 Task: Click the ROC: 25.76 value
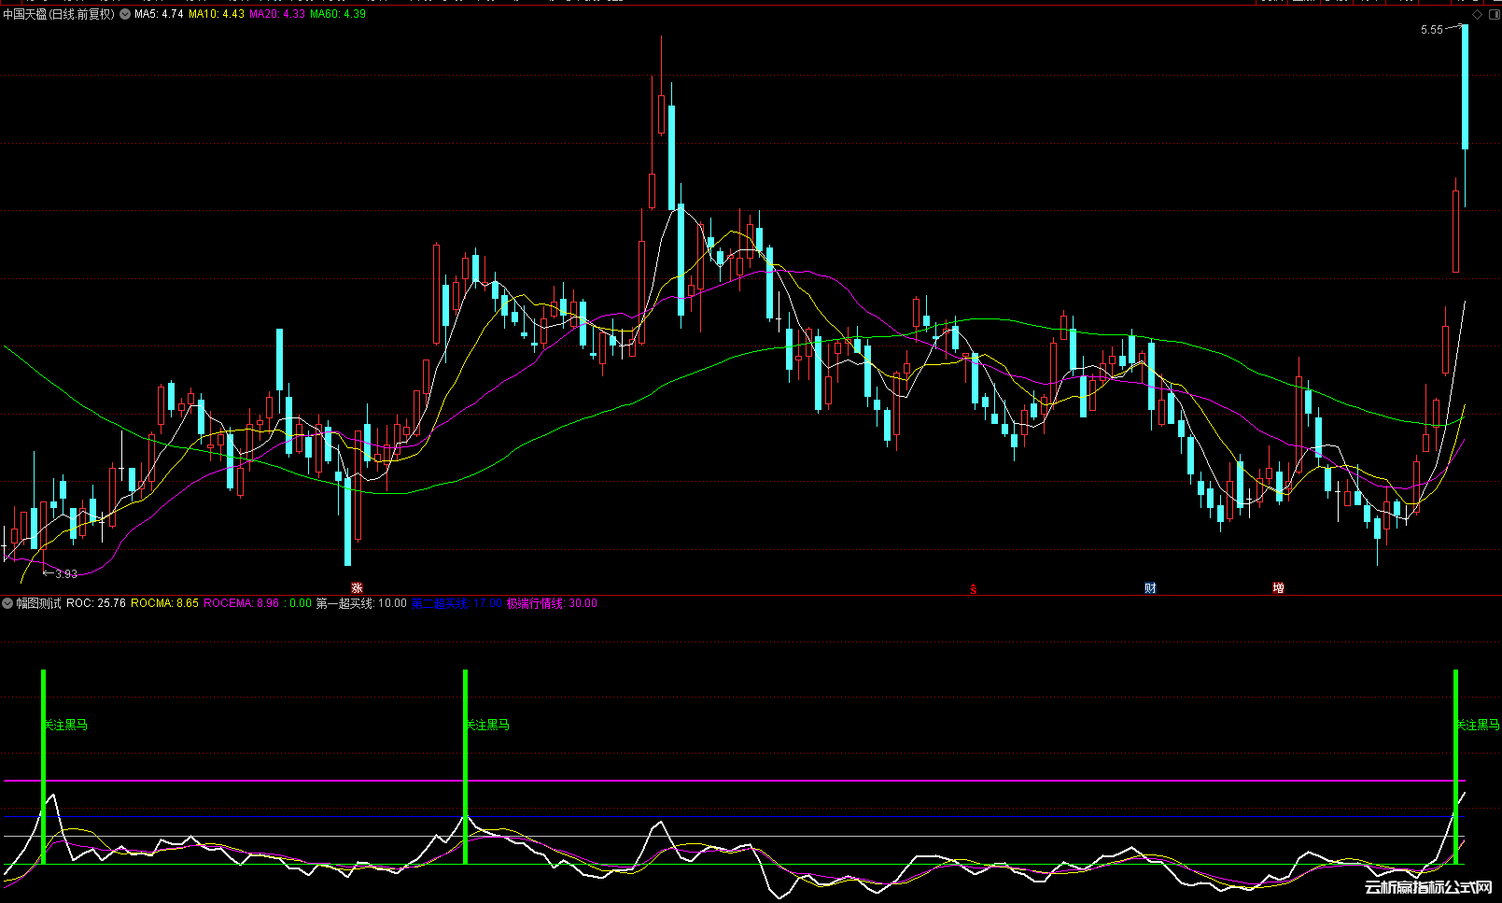coord(96,603)
